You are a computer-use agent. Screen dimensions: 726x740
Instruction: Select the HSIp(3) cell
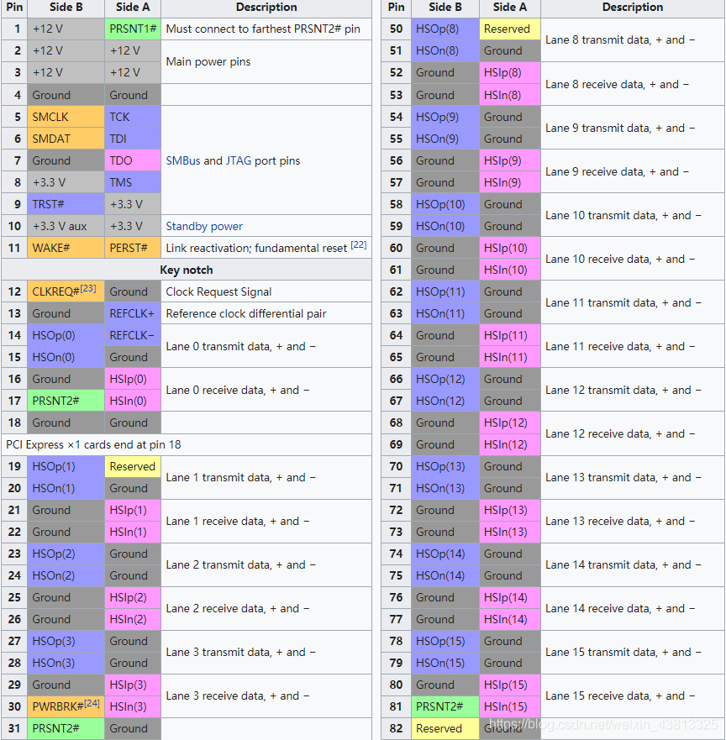[x=133, y=685]
